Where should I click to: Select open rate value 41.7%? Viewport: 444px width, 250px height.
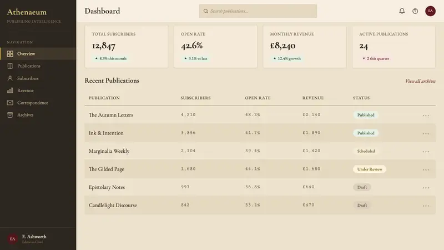(253, 133)
